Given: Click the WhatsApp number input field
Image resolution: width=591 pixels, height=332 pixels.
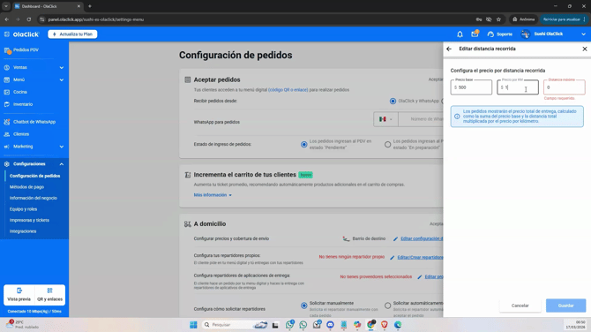Looking at the screenshot, I should 421,119.
